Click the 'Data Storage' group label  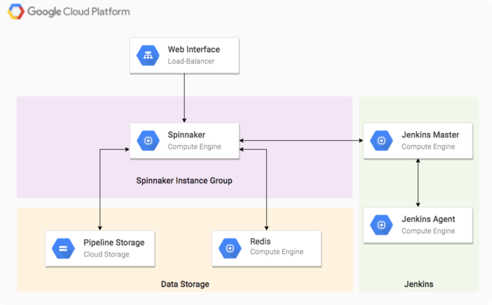click(185, 284)
